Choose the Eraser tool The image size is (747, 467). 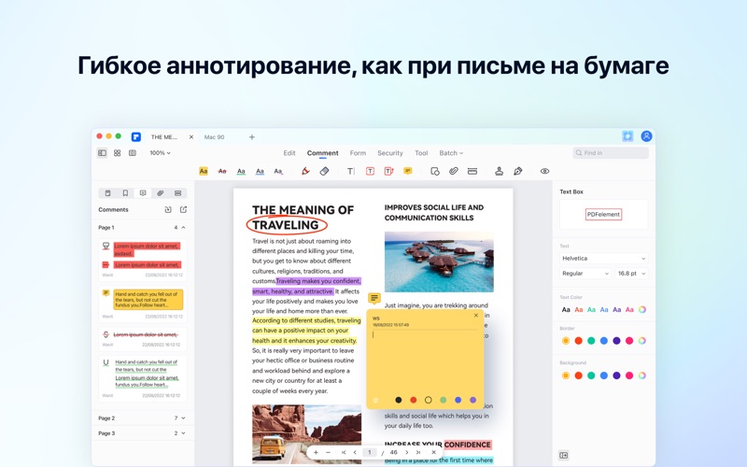point(324,171)
